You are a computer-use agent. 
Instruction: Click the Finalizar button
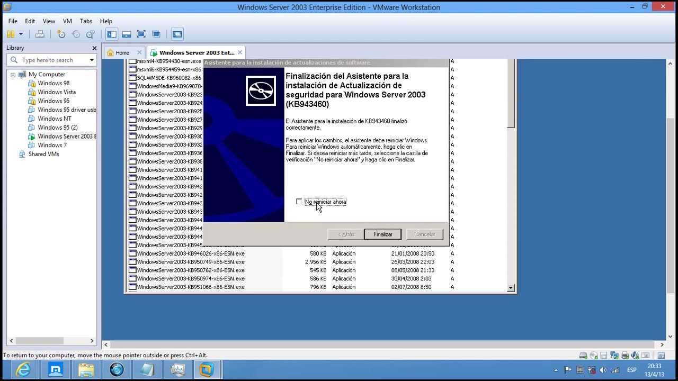tap(382, 234)
